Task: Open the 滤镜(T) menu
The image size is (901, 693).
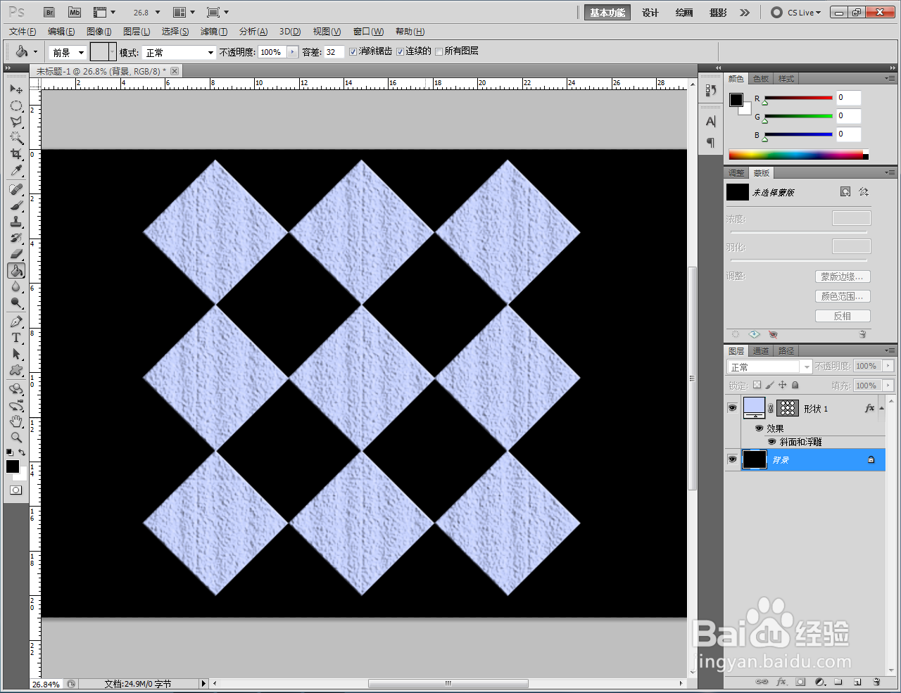Action: [x=214, y=32]
